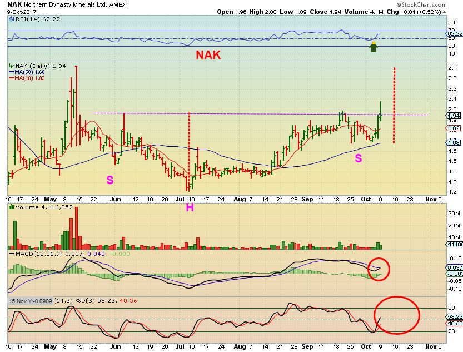The width and height of the screenshot is (463, 352).
Task: Click the 9-Oct-2017 chart date
Action: [x=22, y=12]
